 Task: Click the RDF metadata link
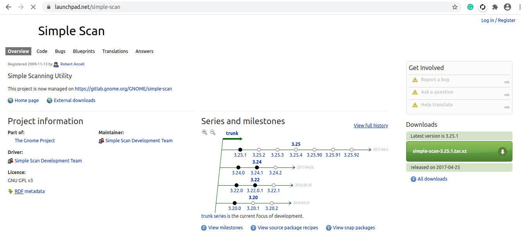30,191
